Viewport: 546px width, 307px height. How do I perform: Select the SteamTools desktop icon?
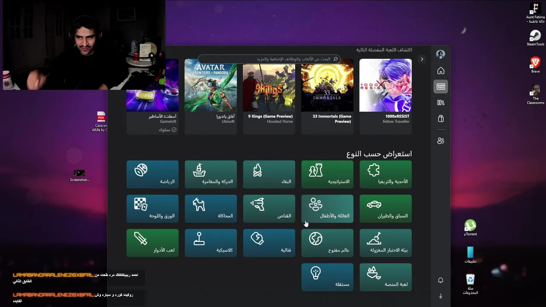535,38
